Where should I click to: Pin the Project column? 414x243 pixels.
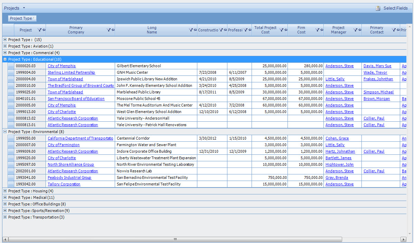coord(44,30)
